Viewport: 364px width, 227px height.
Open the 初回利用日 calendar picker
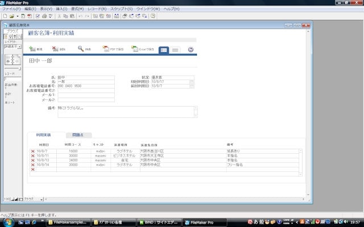pyautogui.click(x=192, y=82)
